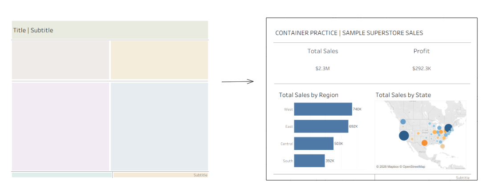Click the Florida bubble on the map
Screen dimensions: 484x186
[443, 146]
